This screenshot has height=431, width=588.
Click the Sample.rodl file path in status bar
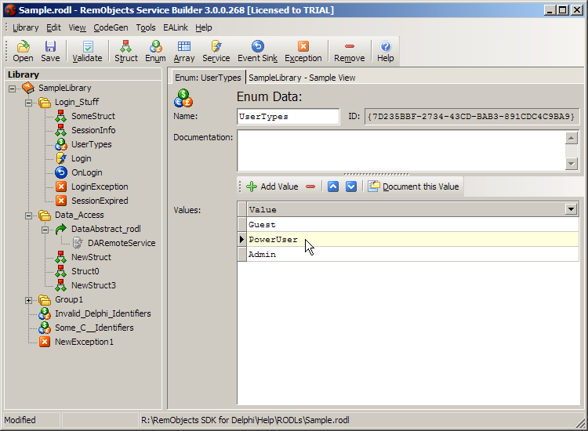click(x=245, y=420)
